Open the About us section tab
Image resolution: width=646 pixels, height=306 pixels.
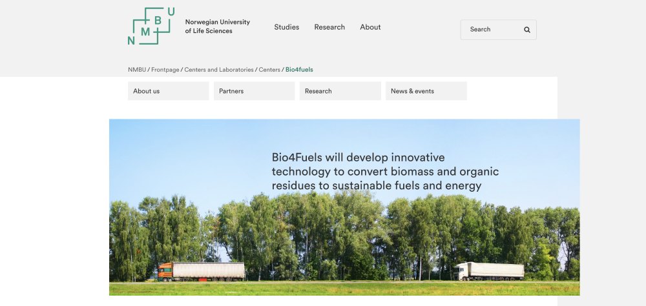point(168,91)
